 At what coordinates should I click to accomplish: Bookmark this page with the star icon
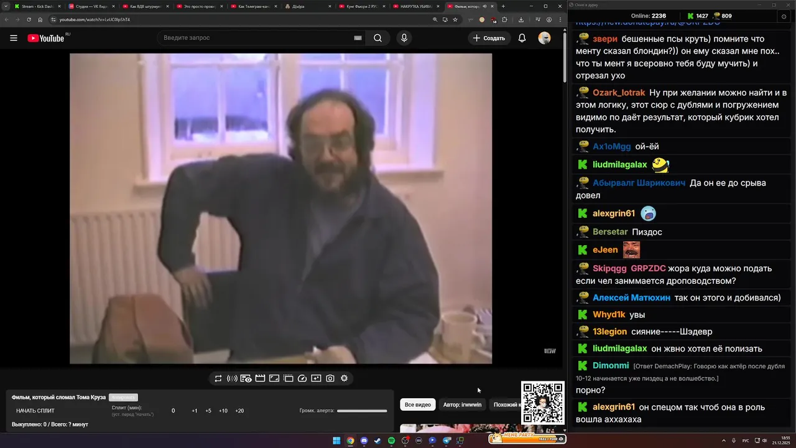click(x=455, y=19)
